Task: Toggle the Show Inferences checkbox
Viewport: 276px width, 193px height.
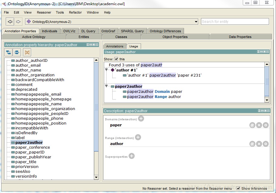Action: click(x=238, y=188)
